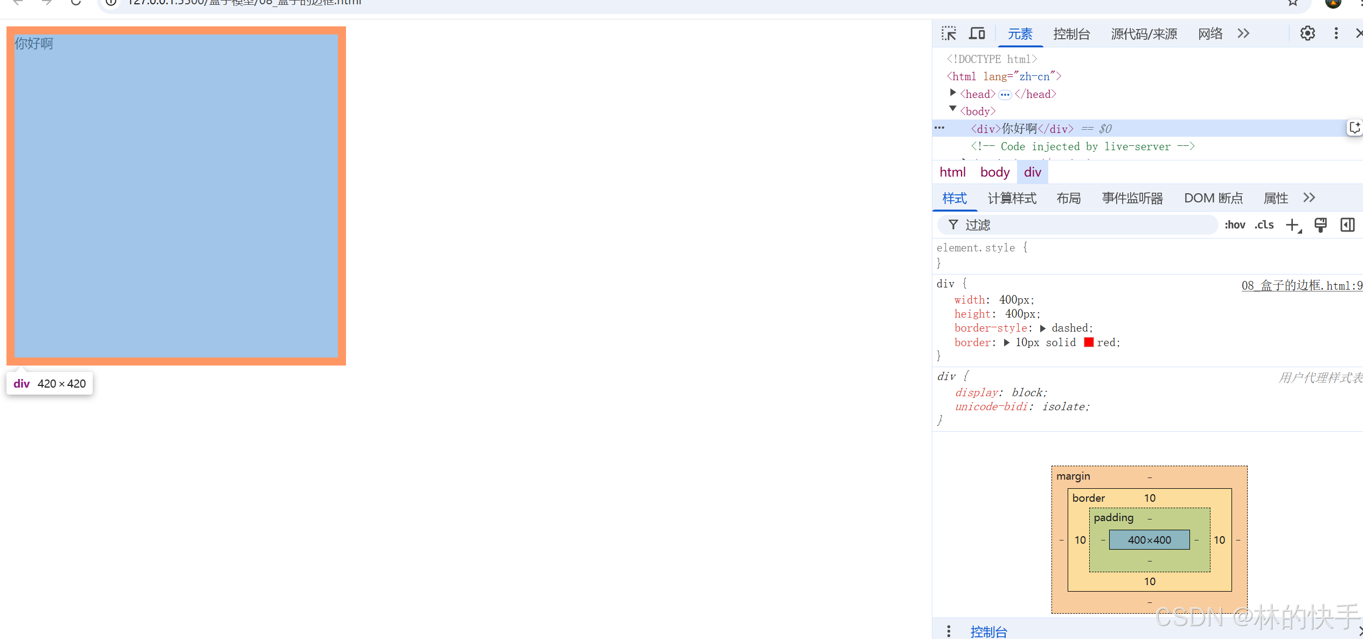This screenshot has width=1363, height=639.
Task: Click the red border color swatch
Action: (x=1089, y=342)
